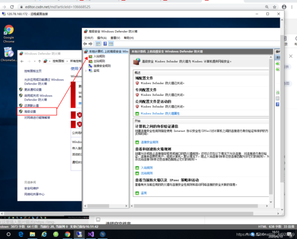Click 允许应用或功能通过 Windows Defender 防火墙
Viewport: 297px width, 239px height.
pyautogui.click(x=44, y=81)
